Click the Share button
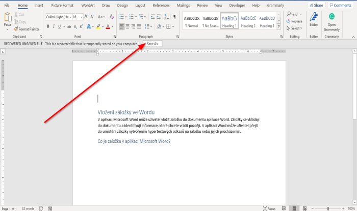Viewport: 357px width, 211px height. [316, 5]
